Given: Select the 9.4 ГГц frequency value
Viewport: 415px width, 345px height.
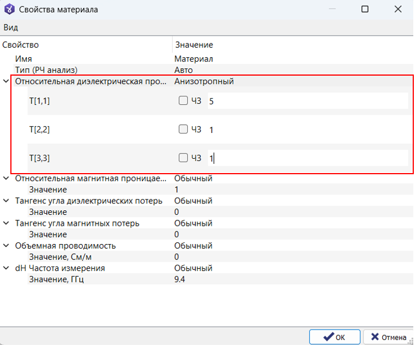Looking at the screenshot, I should pyautogui.click(x=180, y=279).
